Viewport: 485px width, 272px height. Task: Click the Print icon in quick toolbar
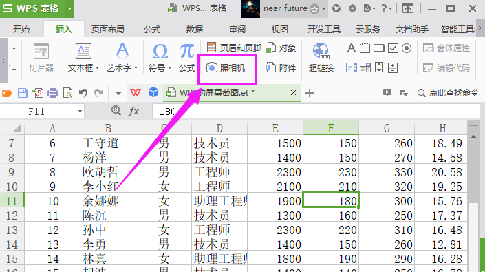[x=52, y=93]
